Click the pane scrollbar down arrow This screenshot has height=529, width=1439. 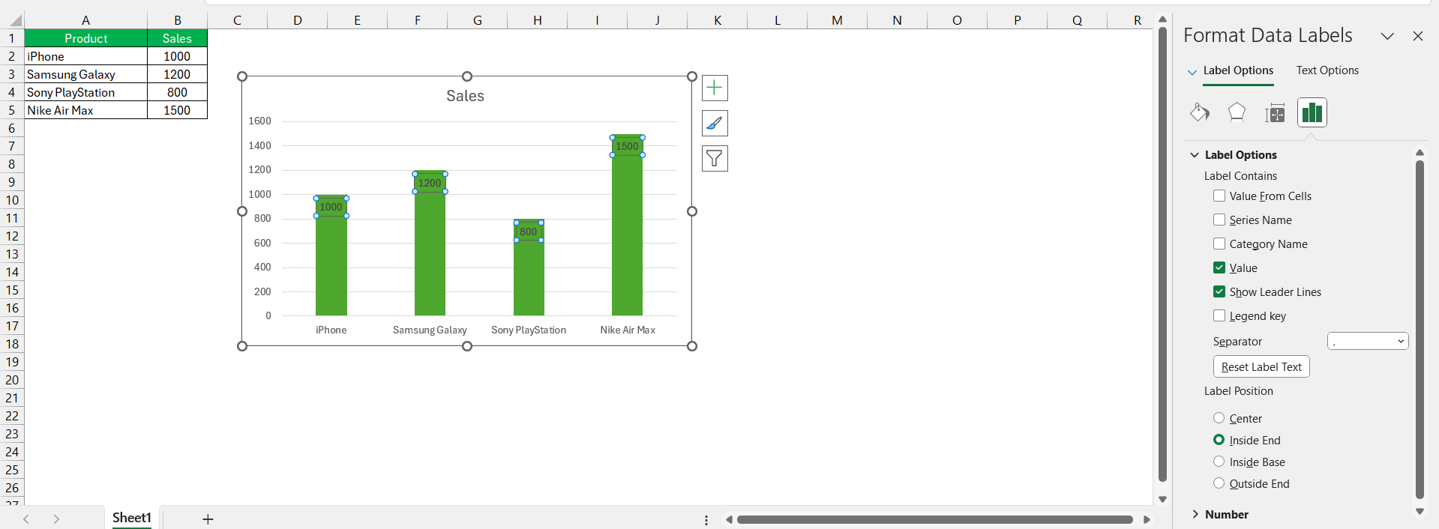point(1420,511)
